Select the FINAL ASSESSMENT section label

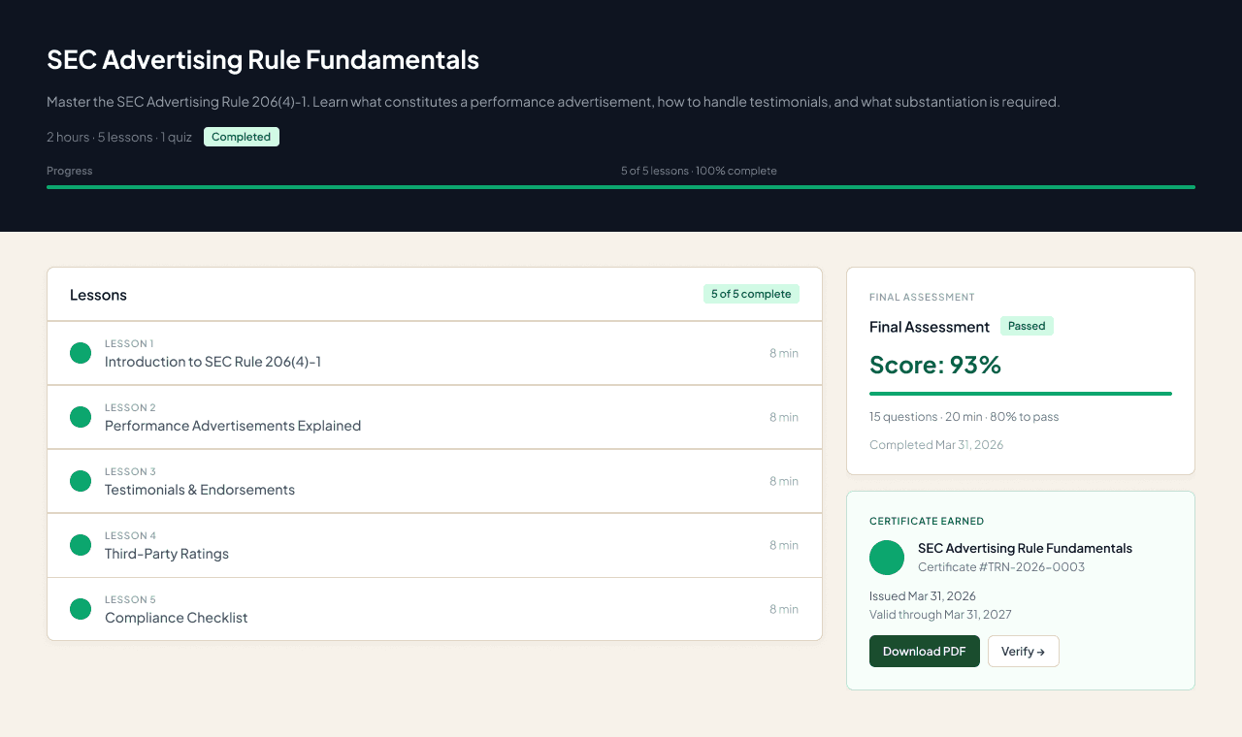(922, 297)
